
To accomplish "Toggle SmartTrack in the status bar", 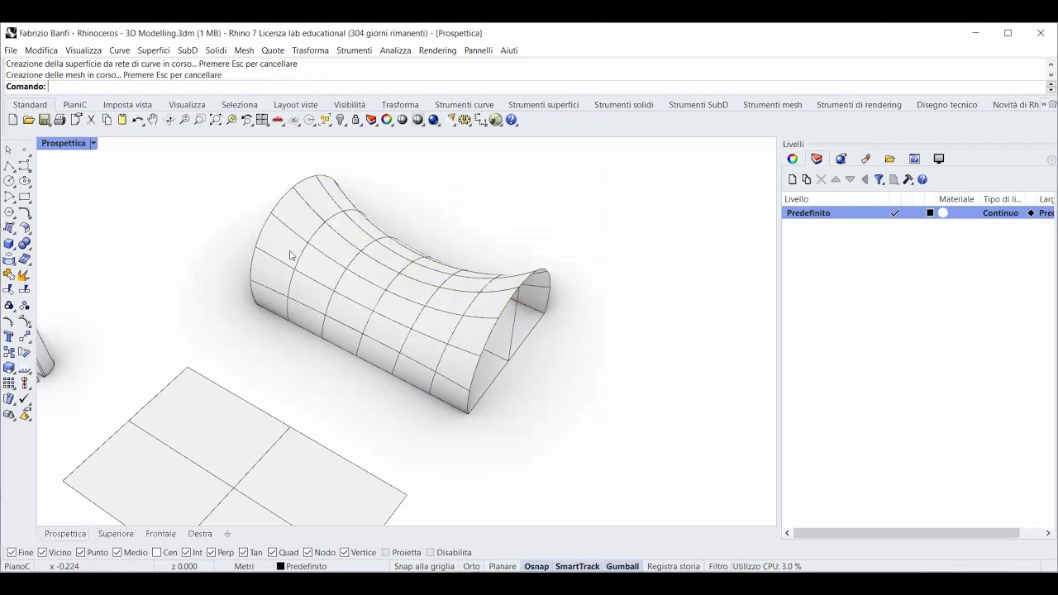I will [x=578, y=566].
